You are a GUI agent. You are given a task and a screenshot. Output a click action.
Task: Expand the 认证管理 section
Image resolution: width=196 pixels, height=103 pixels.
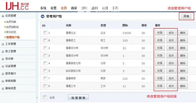3,66
